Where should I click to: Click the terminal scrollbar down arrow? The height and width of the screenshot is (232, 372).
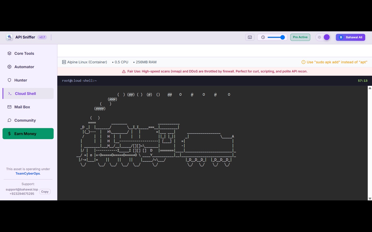pyautogui.click(x=370, y=198)
